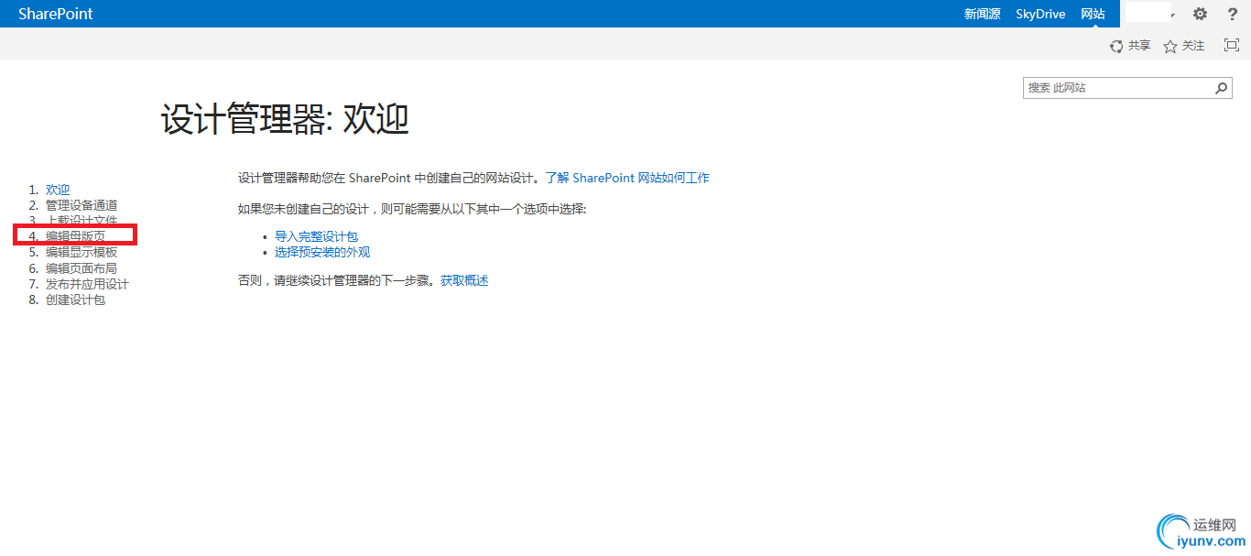Open step 6 编辑页面布局

pos(82,268)
